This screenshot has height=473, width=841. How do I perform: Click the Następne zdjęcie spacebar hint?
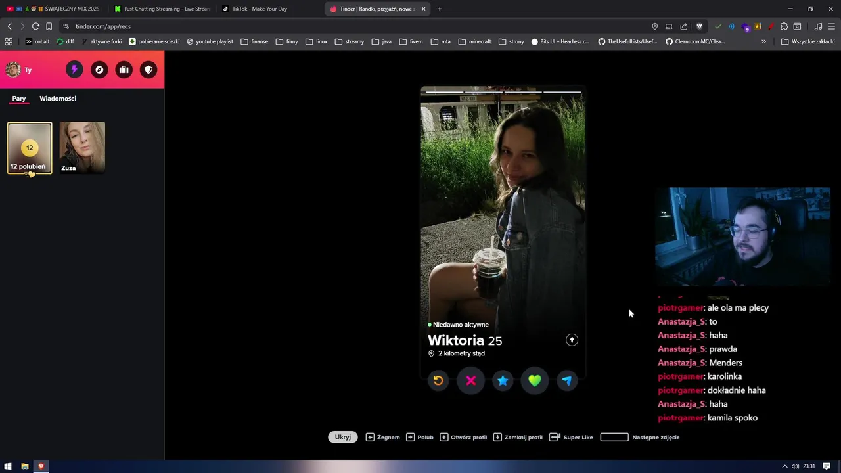(x=640, y=437)
